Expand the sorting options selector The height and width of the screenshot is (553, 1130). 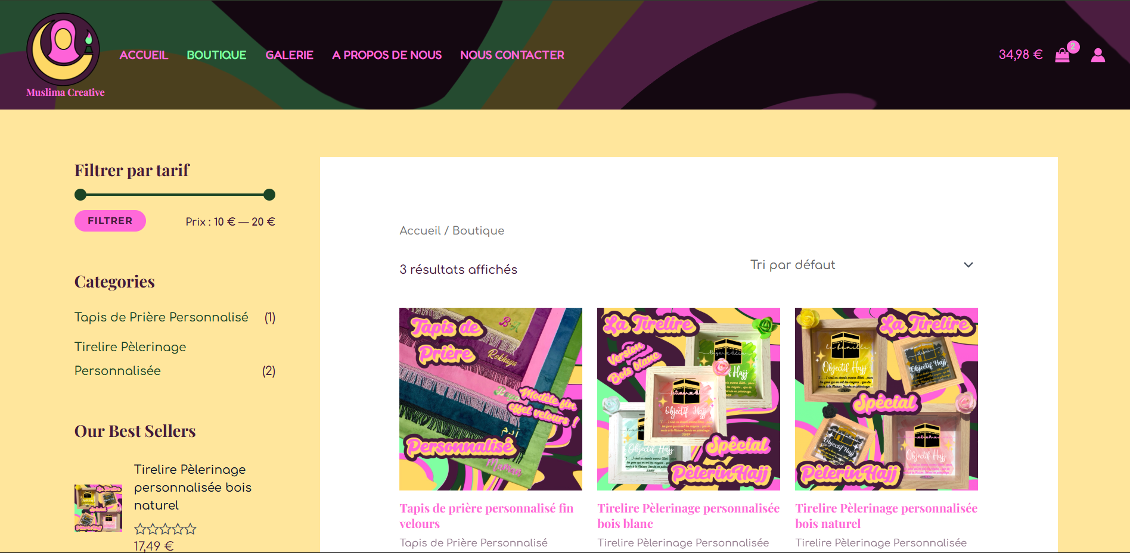coord(858,264)
